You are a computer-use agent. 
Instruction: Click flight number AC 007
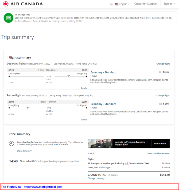click(49, 83)
